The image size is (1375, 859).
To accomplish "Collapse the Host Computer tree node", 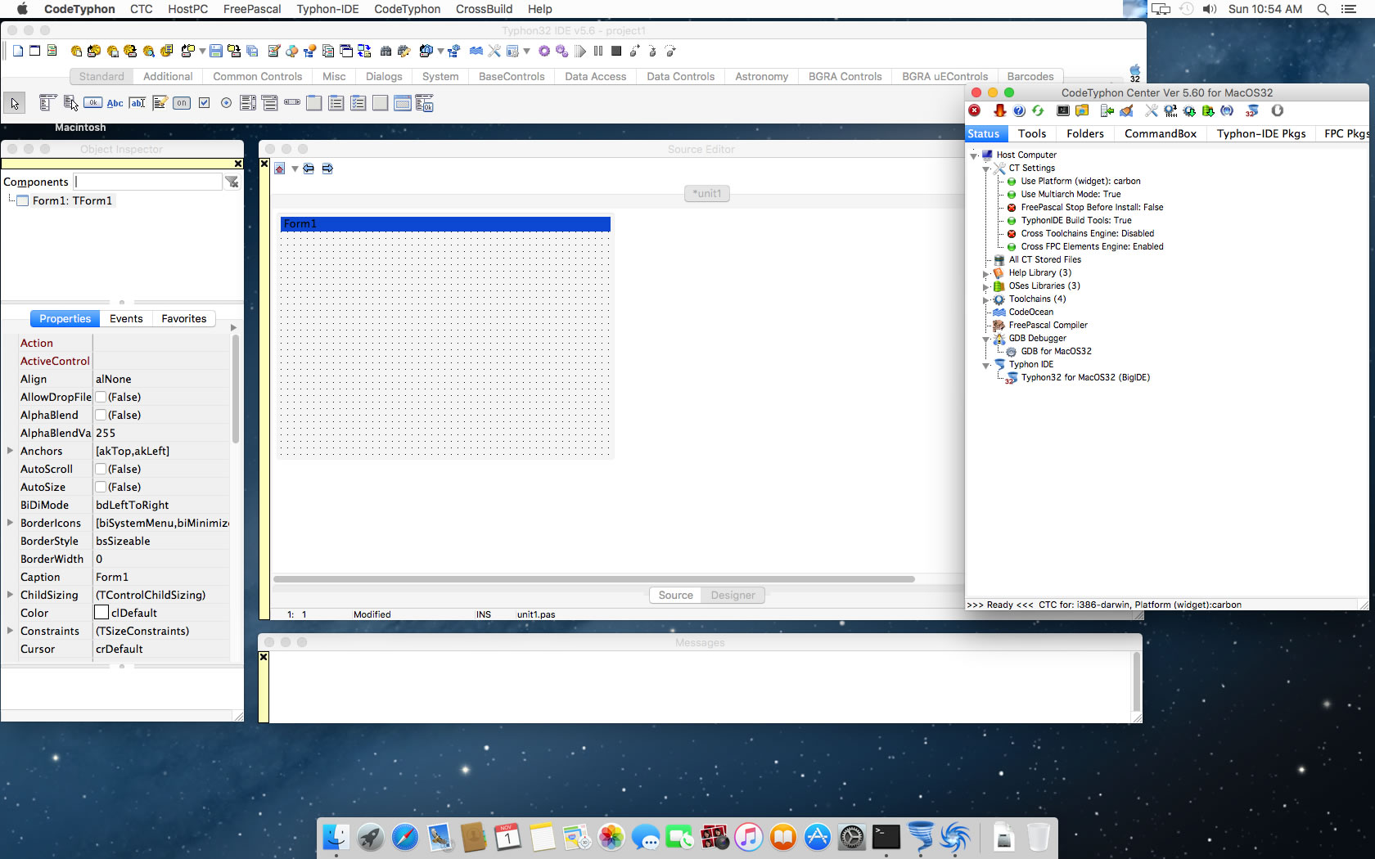I will coord(974,155).
